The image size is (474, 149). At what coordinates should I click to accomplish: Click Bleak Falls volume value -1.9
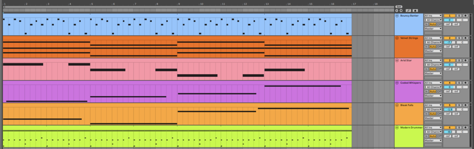click(x=450, y=109)
